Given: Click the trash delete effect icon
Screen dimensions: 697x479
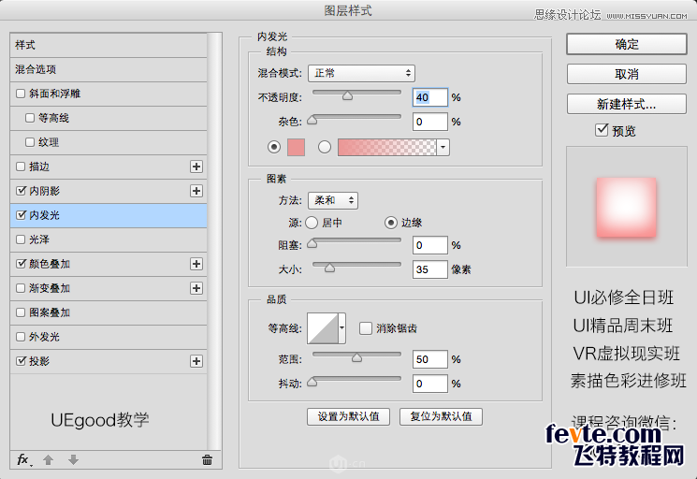Looking at the screenshot, I should tap(207, 459).
